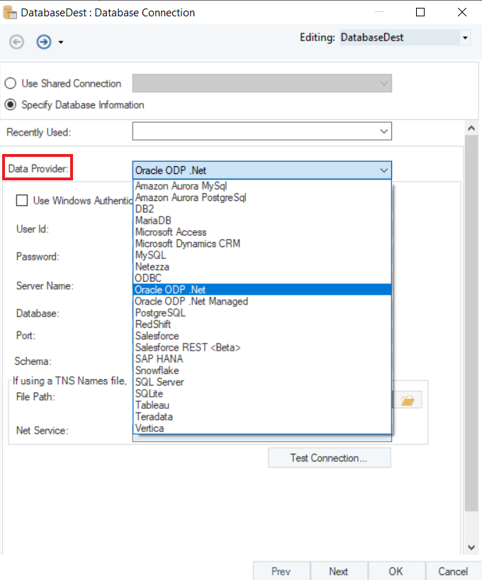Click the database icon in the title bar
The image size is (482, 580).
point(11,12)
